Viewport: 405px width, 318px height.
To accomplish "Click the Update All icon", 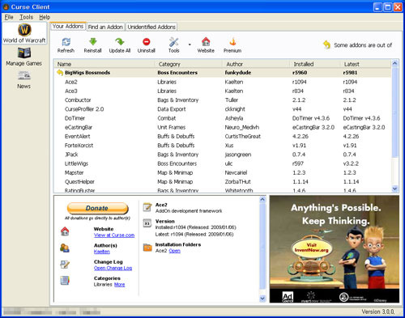I will tap(119, 41).
